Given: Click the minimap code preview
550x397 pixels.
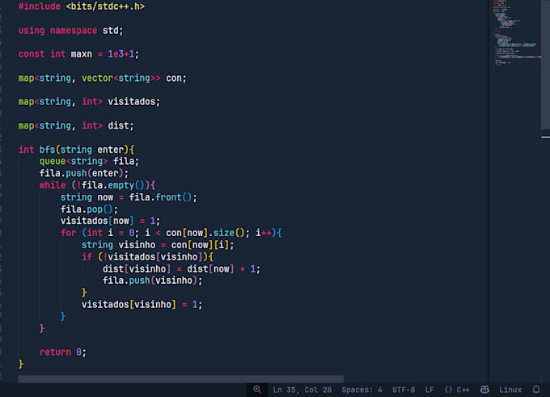Looking at the screenshot, I should (515, 33).
